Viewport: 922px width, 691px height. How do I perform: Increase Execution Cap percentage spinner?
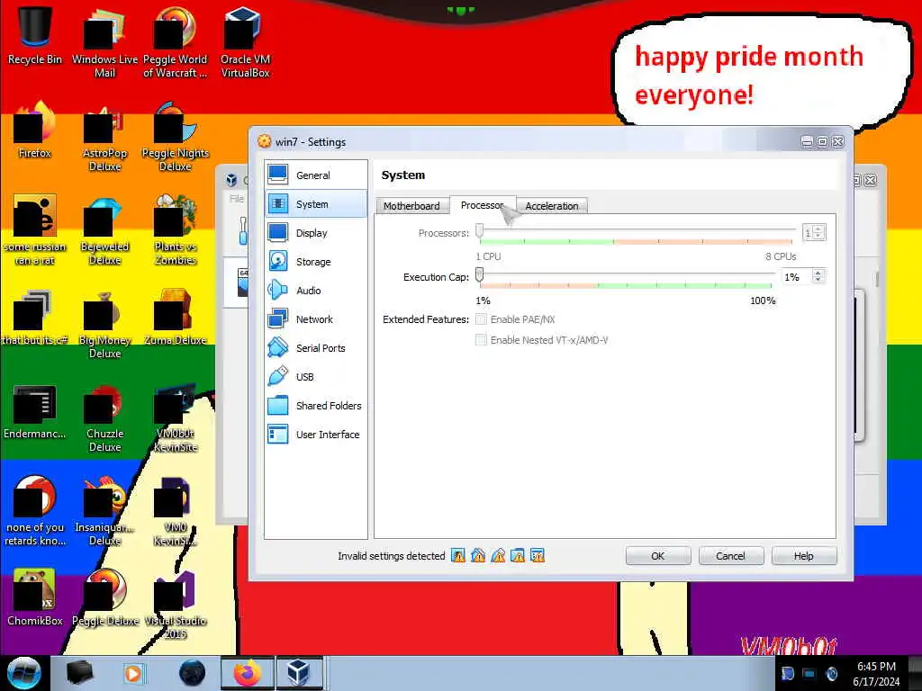coord(818,273)
